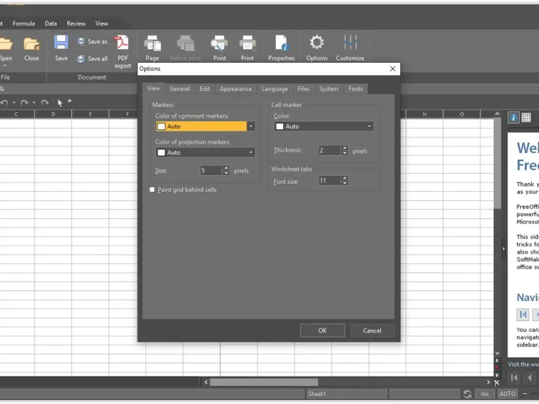Open Color of protection markers dropdown
The height and width of the screenshot is (404, 539).
251,153
